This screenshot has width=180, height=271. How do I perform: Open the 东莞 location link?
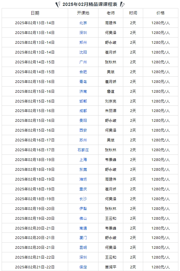(83, 169)
